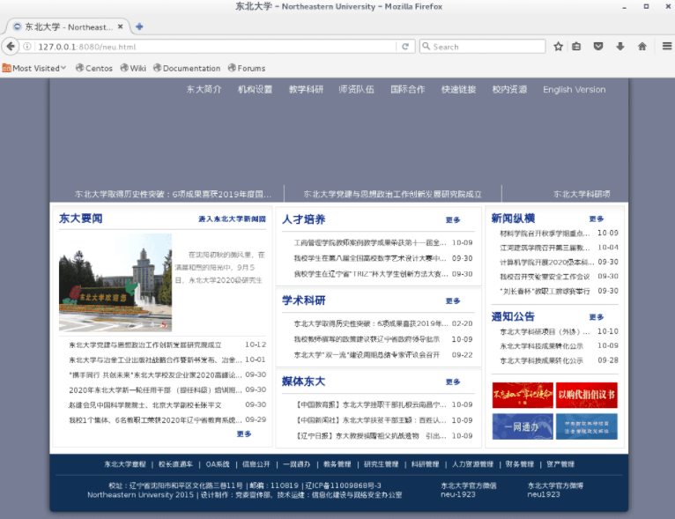Click the site information icon in address bar
This screenshot has height=519, width=675.
(26, 47)
